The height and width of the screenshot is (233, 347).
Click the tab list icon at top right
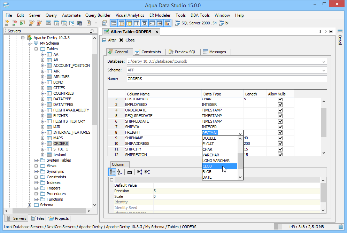click(x=331, y=31)
